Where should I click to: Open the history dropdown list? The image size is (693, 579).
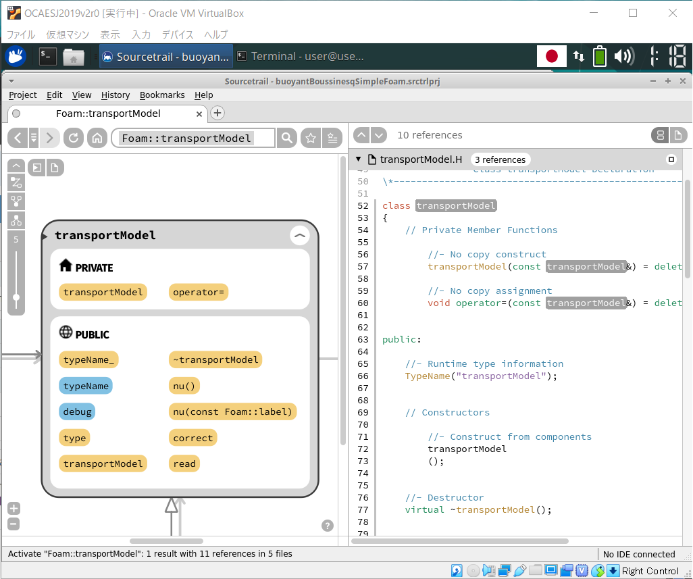34,138
